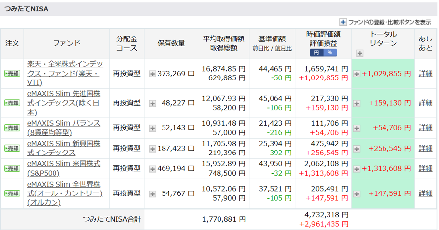Viewport: 439px width, 230px height.
Task: Click つみたてNISA section heading
Action: tap(26, 9)
